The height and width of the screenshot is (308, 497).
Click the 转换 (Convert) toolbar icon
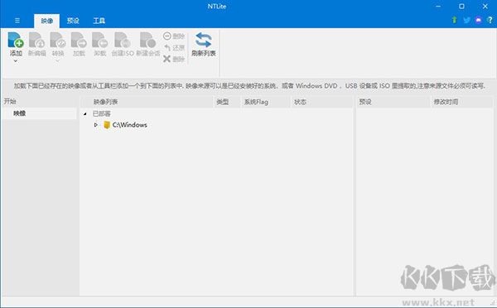58,40
